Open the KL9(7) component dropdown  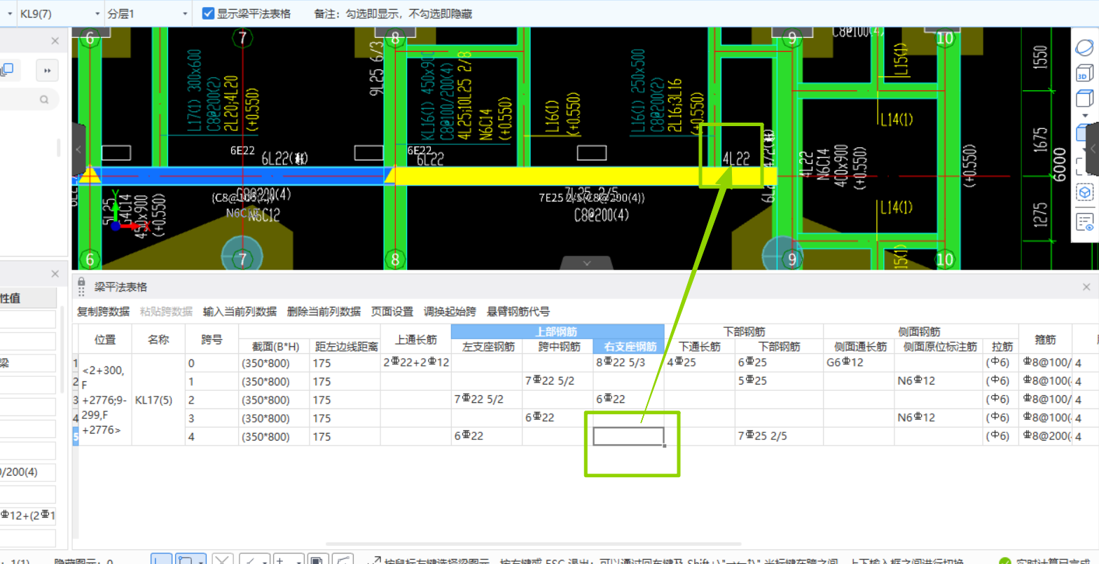(x=97, y=13)
